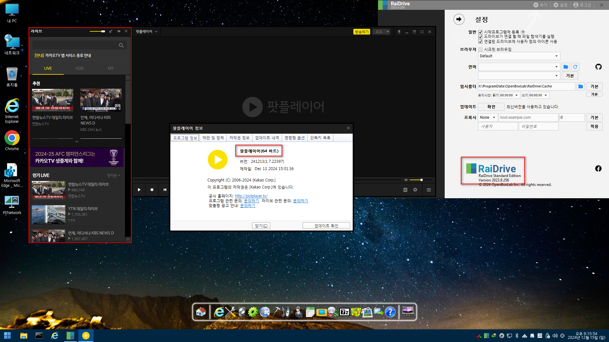Click the green gear icon in the dock
This screenshot has width=609, height=342.
coord(253,312)
